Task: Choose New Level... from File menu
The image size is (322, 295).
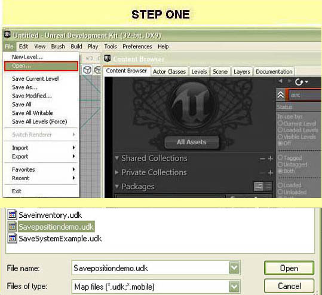Action: pyautogui.click(x=41, y=57)
